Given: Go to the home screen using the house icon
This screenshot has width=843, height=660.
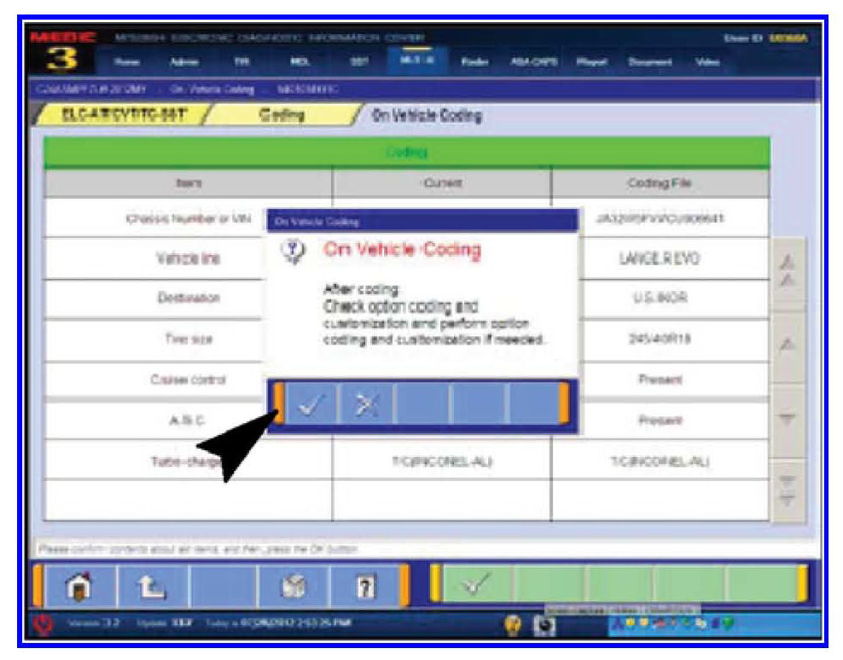Looking at the screenshot, I should [79, 585].
